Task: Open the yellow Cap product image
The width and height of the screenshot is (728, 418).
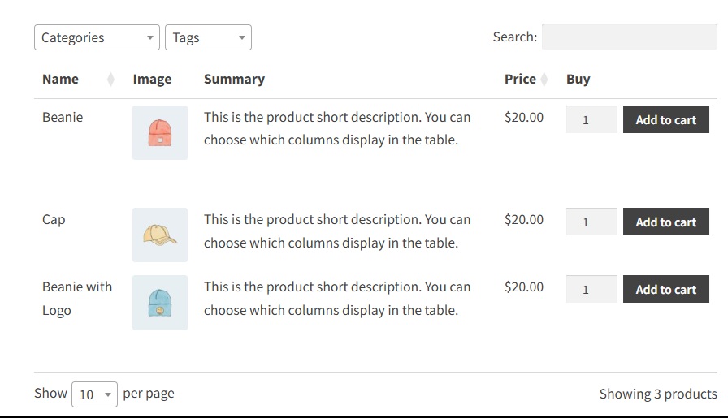Action: [160, 235]
